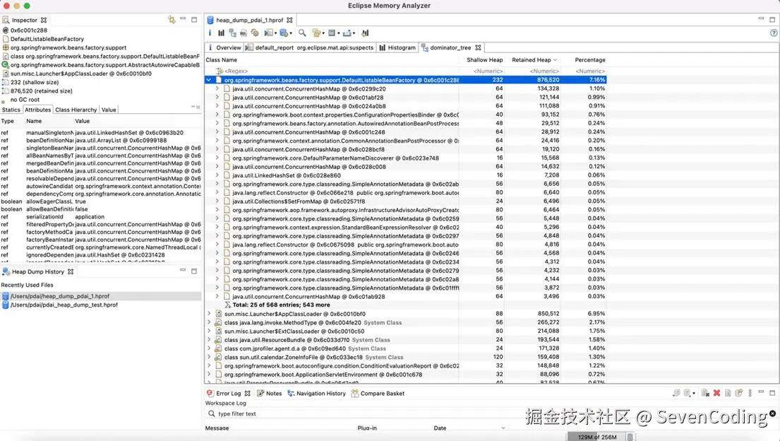Open the Notes view tab
Image resolution: width=780 pixels, height=441 pixels.
(x=269, y=393)
